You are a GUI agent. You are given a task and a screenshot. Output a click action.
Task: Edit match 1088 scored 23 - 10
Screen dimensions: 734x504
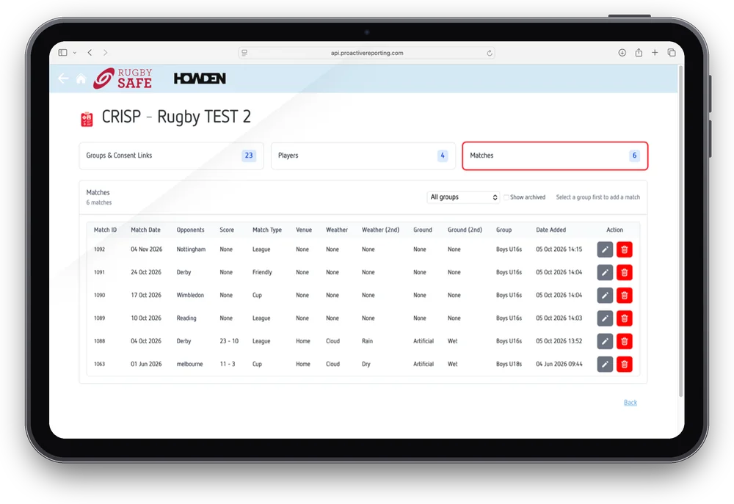tap(605, 341)
